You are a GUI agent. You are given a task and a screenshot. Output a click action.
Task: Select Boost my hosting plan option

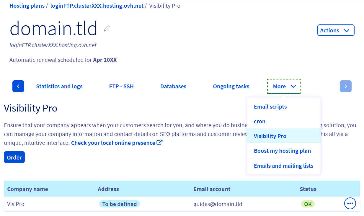[283, 151]
